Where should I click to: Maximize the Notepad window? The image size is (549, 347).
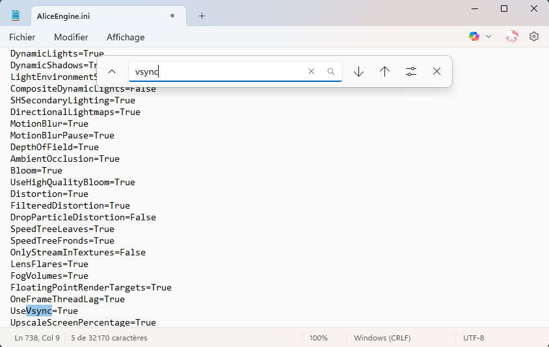(504, 8)
